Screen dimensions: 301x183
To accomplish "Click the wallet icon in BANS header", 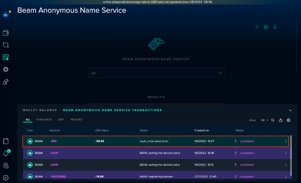I will [266, 27].
